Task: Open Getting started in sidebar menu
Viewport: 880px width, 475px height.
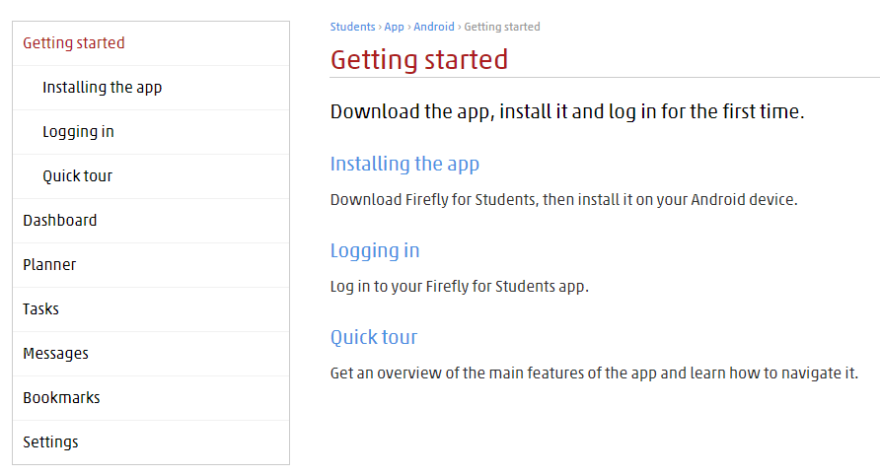Action: pos(151,43)
